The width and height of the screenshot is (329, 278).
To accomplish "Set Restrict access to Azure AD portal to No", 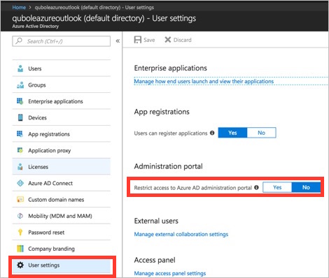I will (x=306, y=187).
